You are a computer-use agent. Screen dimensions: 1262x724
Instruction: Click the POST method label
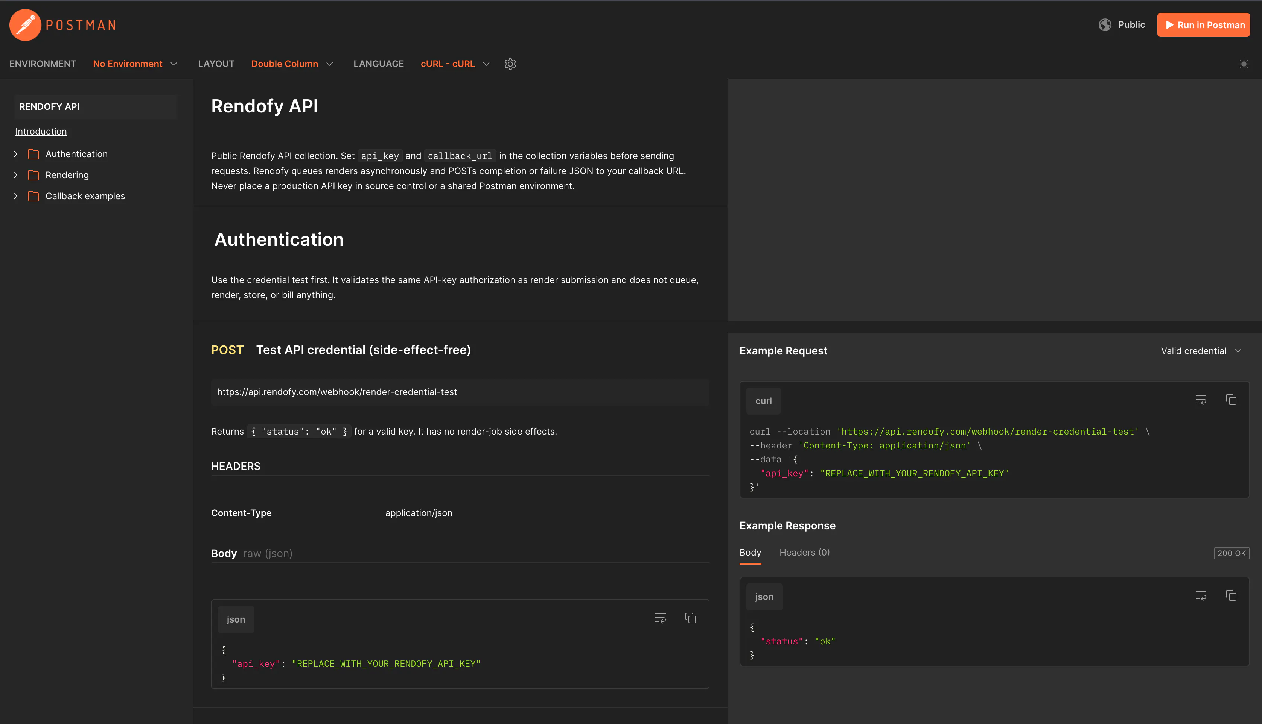(x=227, y=350)
